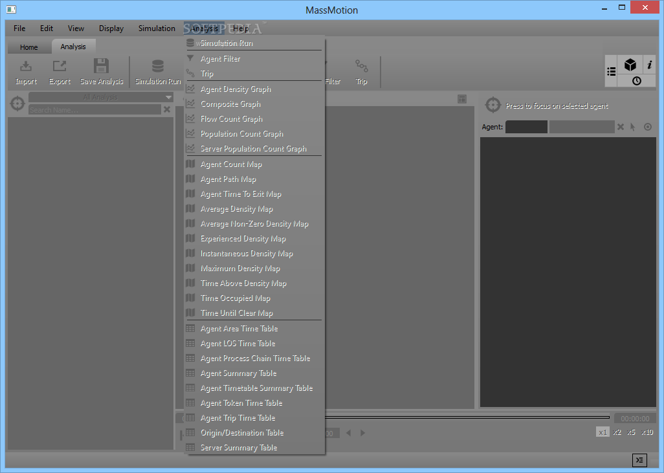Click the table layout icon above viewport
This screenshot has height=473, width=664.
click(x=462, y=99)
